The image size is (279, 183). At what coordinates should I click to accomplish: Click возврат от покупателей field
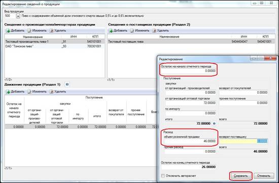coord(243,93)
